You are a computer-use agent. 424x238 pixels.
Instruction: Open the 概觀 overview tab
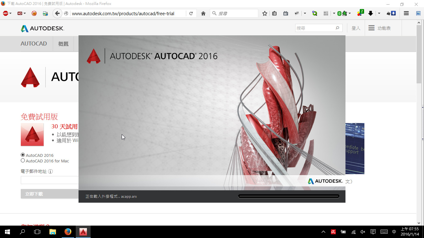tap(63, 44)
